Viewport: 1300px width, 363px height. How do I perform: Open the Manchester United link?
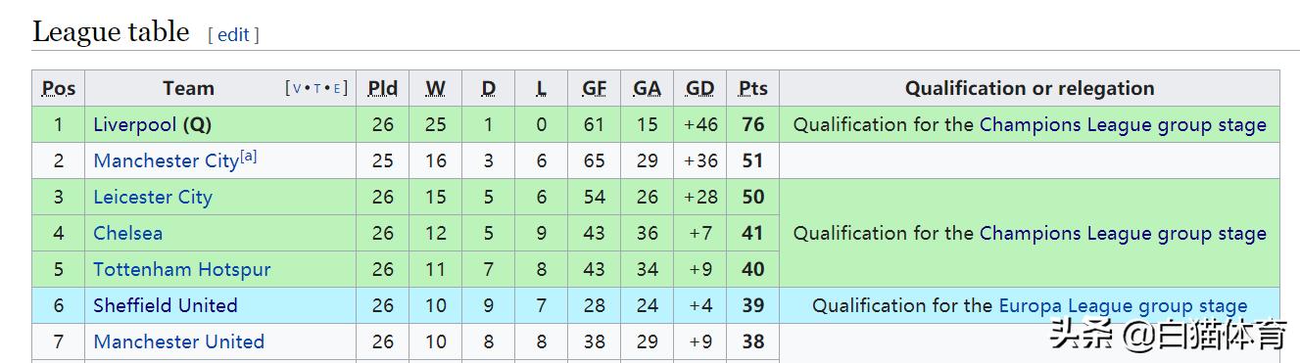pos(179,341)
